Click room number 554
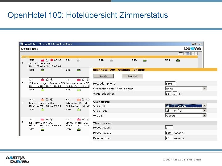The image size is (222, 166). pos(167,60)
